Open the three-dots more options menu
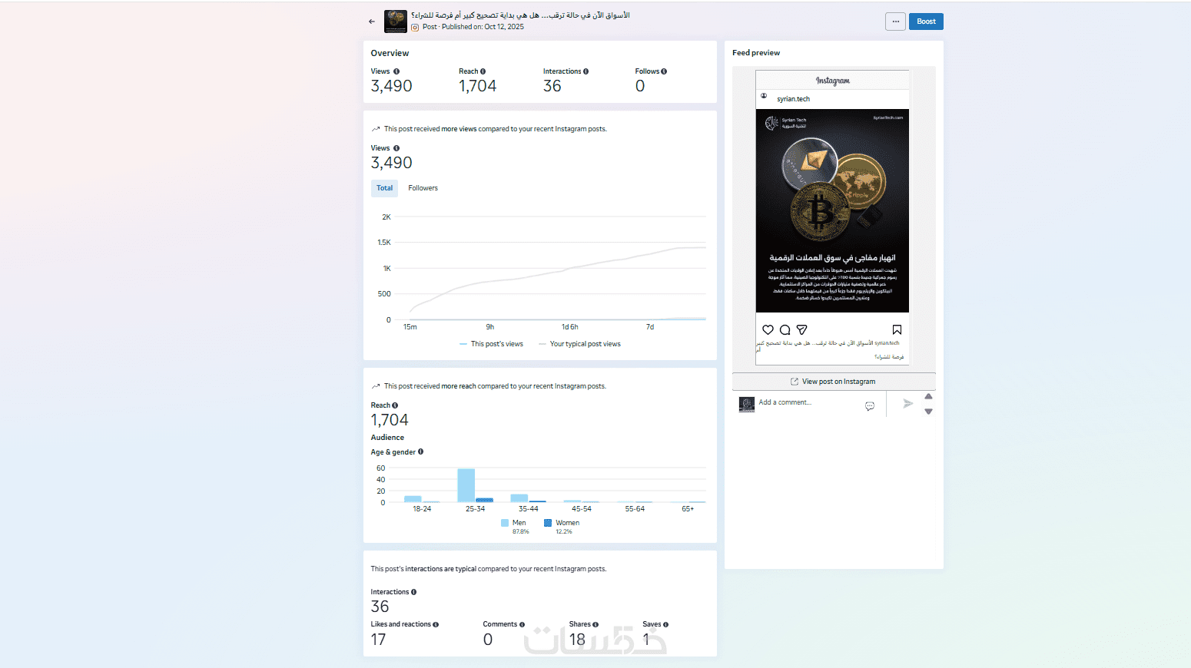 (895, 21)
